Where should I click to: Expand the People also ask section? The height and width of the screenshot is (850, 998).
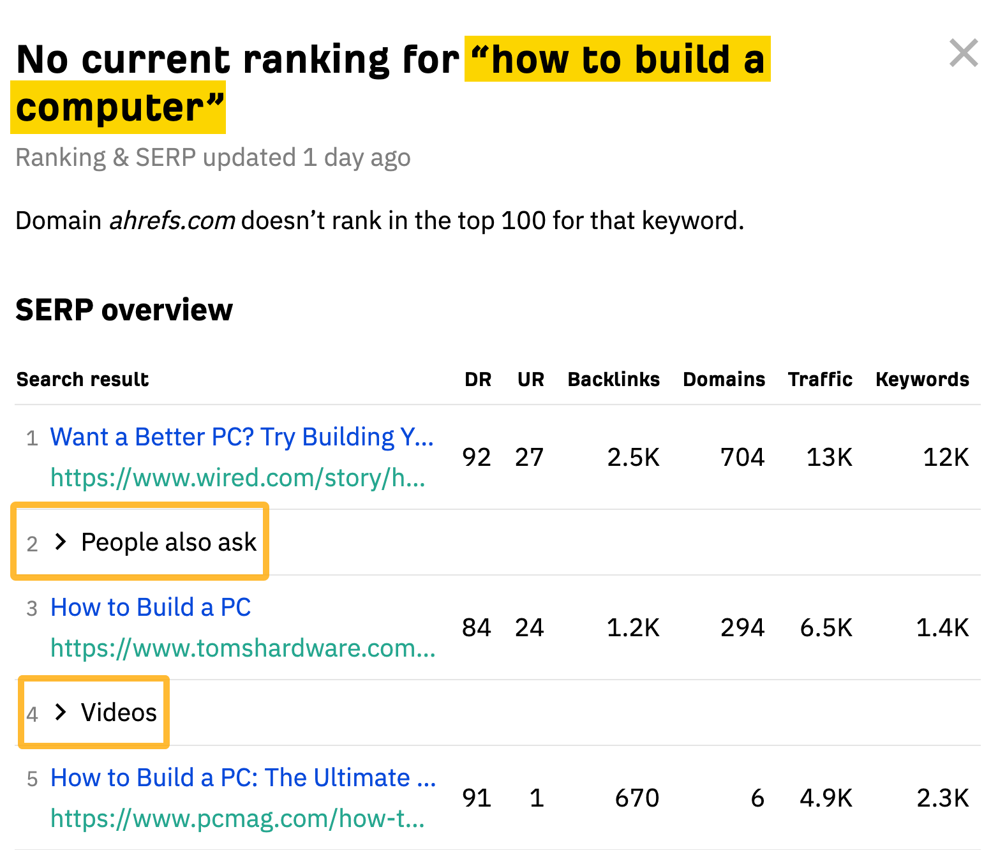pos(167,542)
